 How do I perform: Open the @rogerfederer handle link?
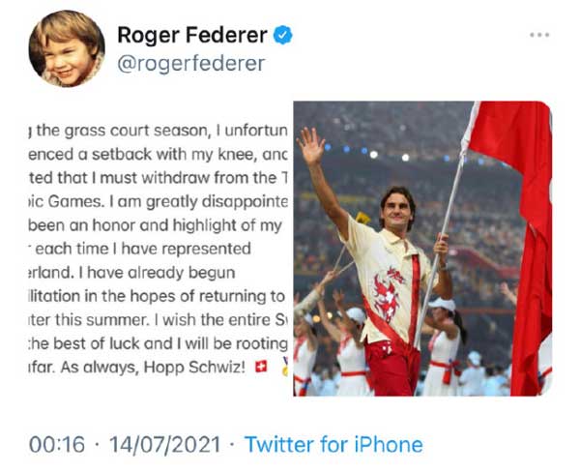190,64
